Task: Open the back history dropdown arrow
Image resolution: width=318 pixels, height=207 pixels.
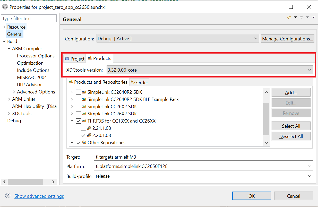Action: pos(295,17)
